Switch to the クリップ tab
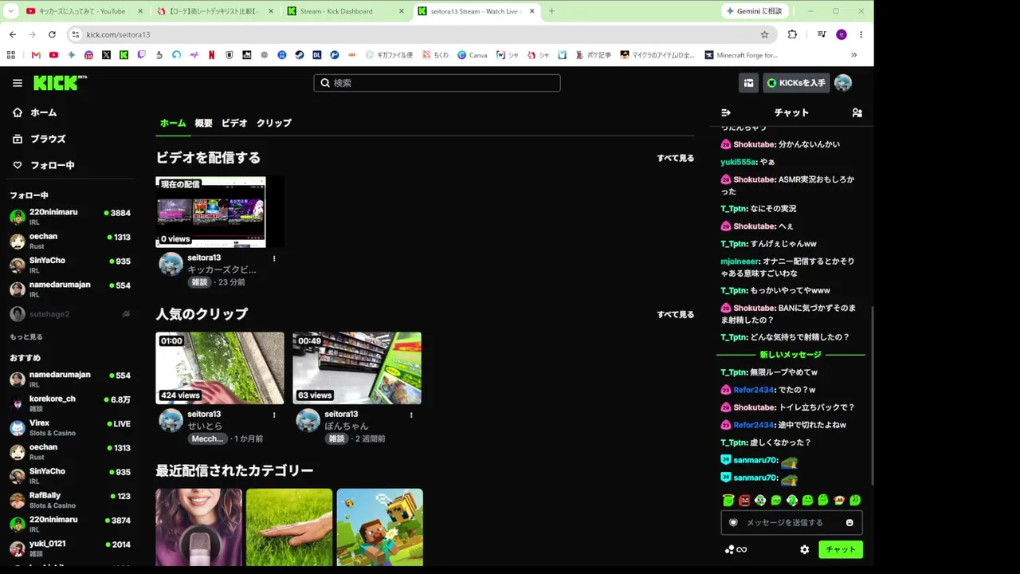Viewport: 1020px width, 574px height. (x=274, y=123)
